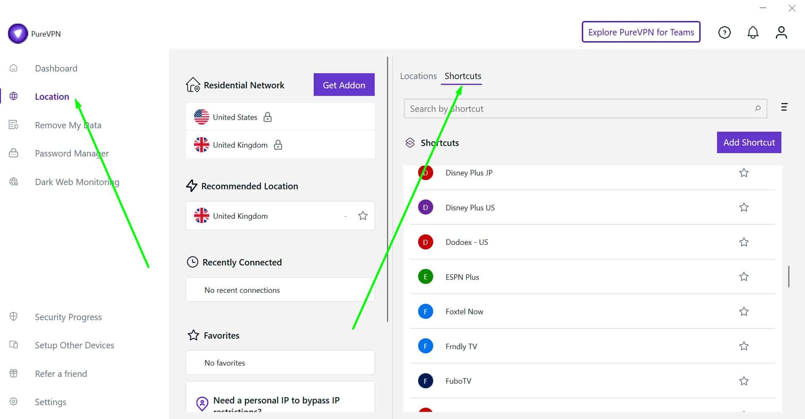Open Dashboard from the sidebar
Screen dimensions: 805x419
pyautogui.click(x=56, y=68)
